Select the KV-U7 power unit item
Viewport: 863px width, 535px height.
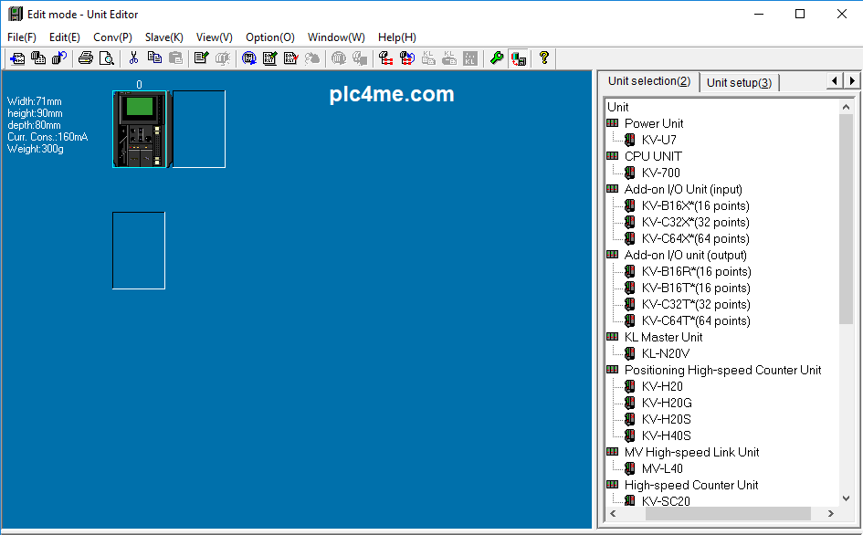(658, 140)
